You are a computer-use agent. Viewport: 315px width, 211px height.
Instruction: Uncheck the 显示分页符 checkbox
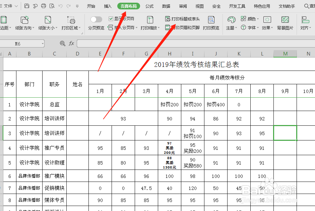pos(111,19)
